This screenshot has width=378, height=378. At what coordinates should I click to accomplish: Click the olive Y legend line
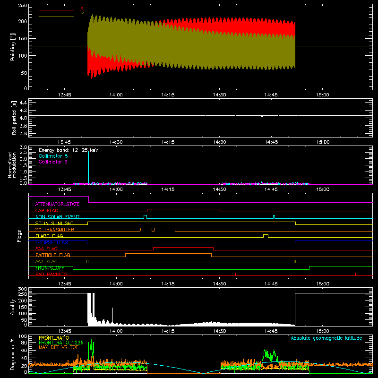pyautogui.click(x=56, y=16)
